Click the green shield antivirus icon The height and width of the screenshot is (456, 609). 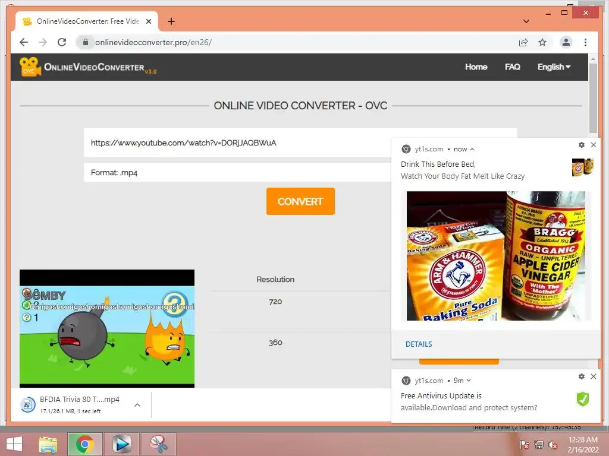(x=583, y=398)
